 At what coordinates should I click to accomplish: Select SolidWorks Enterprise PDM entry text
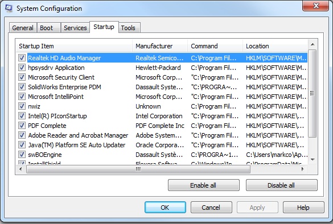[x=64, y=87]
